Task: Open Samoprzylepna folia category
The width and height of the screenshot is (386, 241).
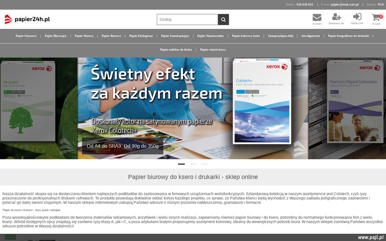Action: click(x=280, y=36)
